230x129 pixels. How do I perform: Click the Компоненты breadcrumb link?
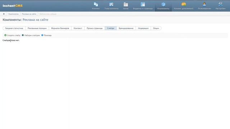(14, 14)
